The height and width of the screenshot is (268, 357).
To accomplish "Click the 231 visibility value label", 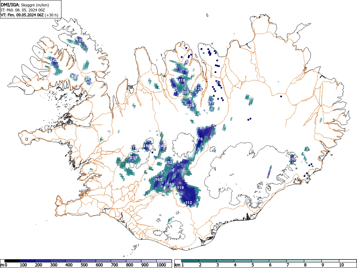I will (134, 158).
